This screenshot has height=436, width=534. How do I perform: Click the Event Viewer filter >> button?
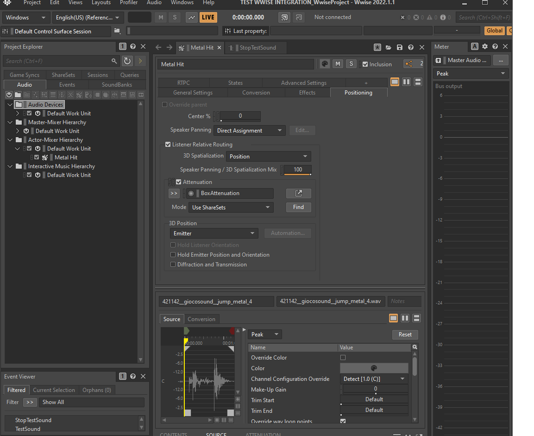(x=30, y=402)
